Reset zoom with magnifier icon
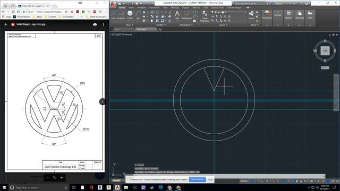The image size is (340, 191). coord(55,178)
